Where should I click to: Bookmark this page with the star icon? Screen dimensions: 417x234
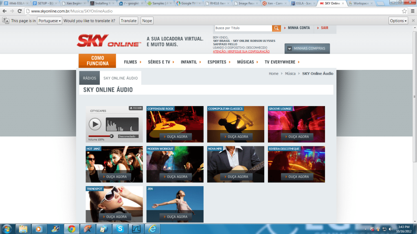404,11
